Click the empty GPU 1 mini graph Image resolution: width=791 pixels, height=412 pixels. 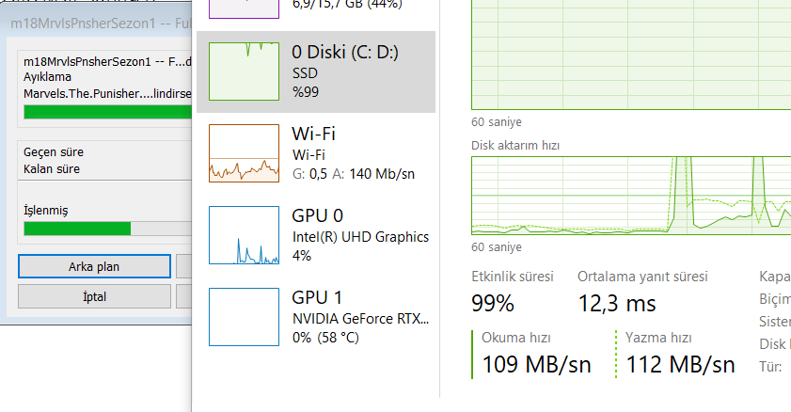click(244, 317)
